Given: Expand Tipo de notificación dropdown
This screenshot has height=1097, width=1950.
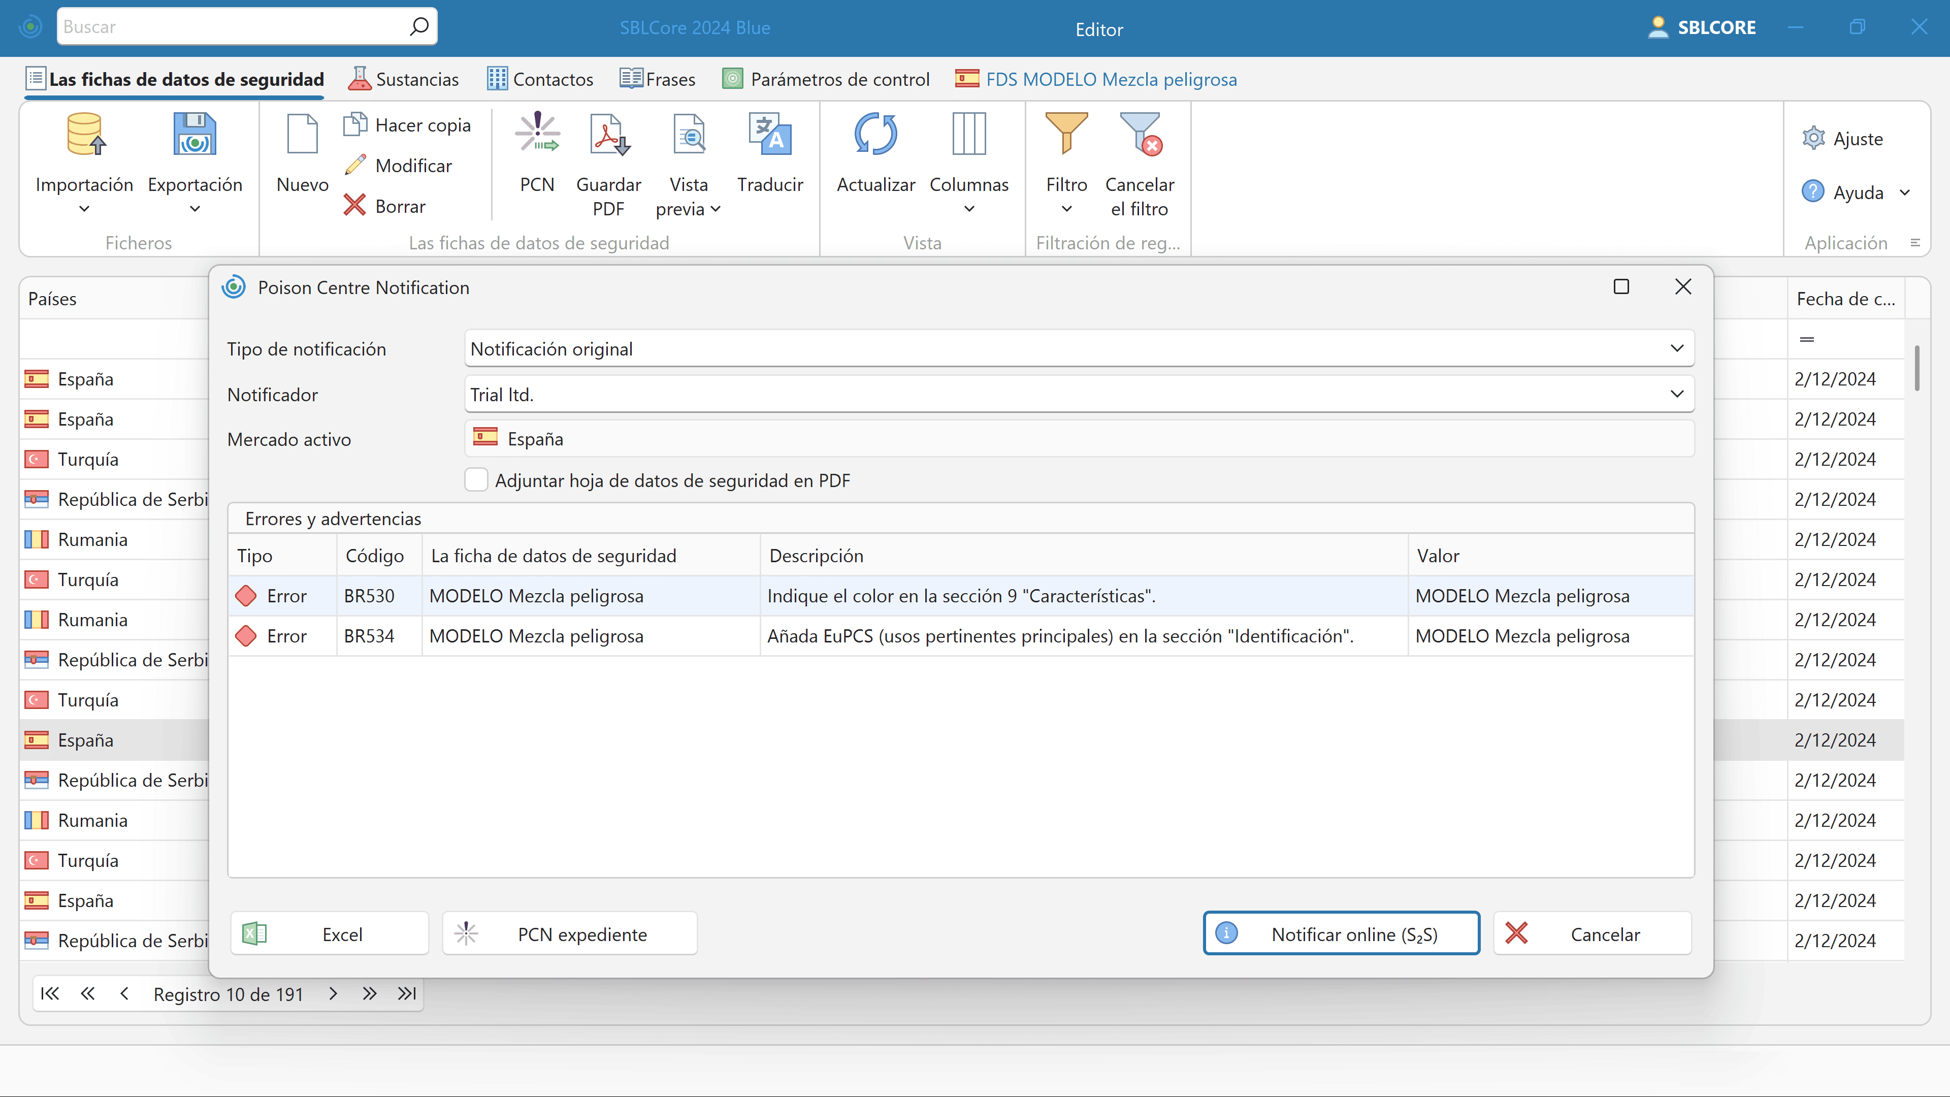Looking at the screenshot, I should [x=1677, y=349].
